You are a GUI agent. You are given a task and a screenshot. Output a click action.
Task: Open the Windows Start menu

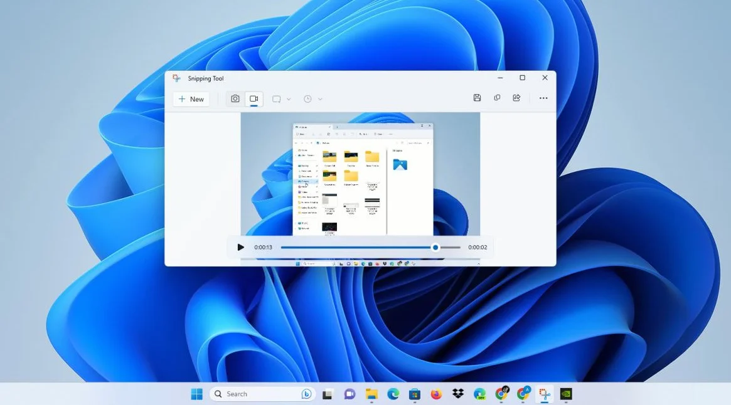coord(197,394)
